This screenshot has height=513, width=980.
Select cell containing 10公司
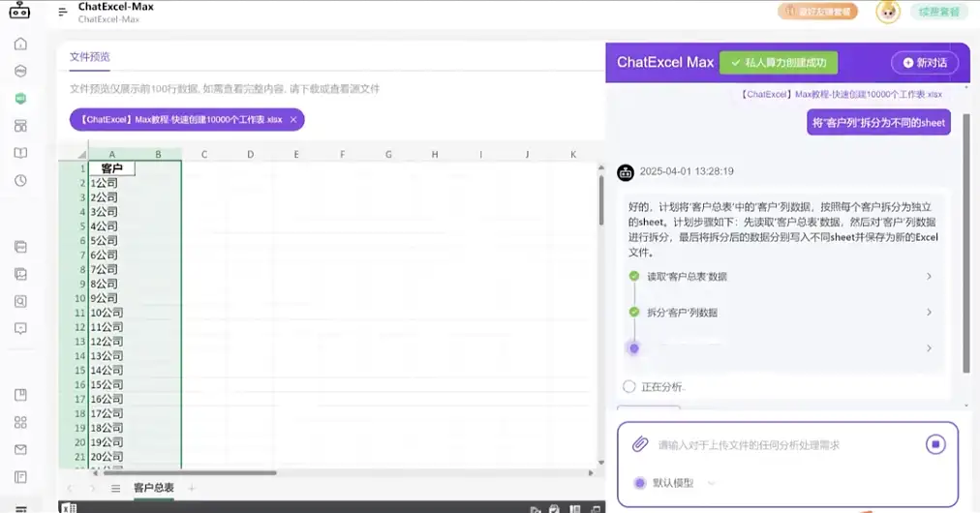point(112,313)
